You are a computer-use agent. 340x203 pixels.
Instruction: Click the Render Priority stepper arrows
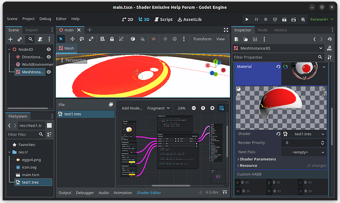(x=322, y=143)
